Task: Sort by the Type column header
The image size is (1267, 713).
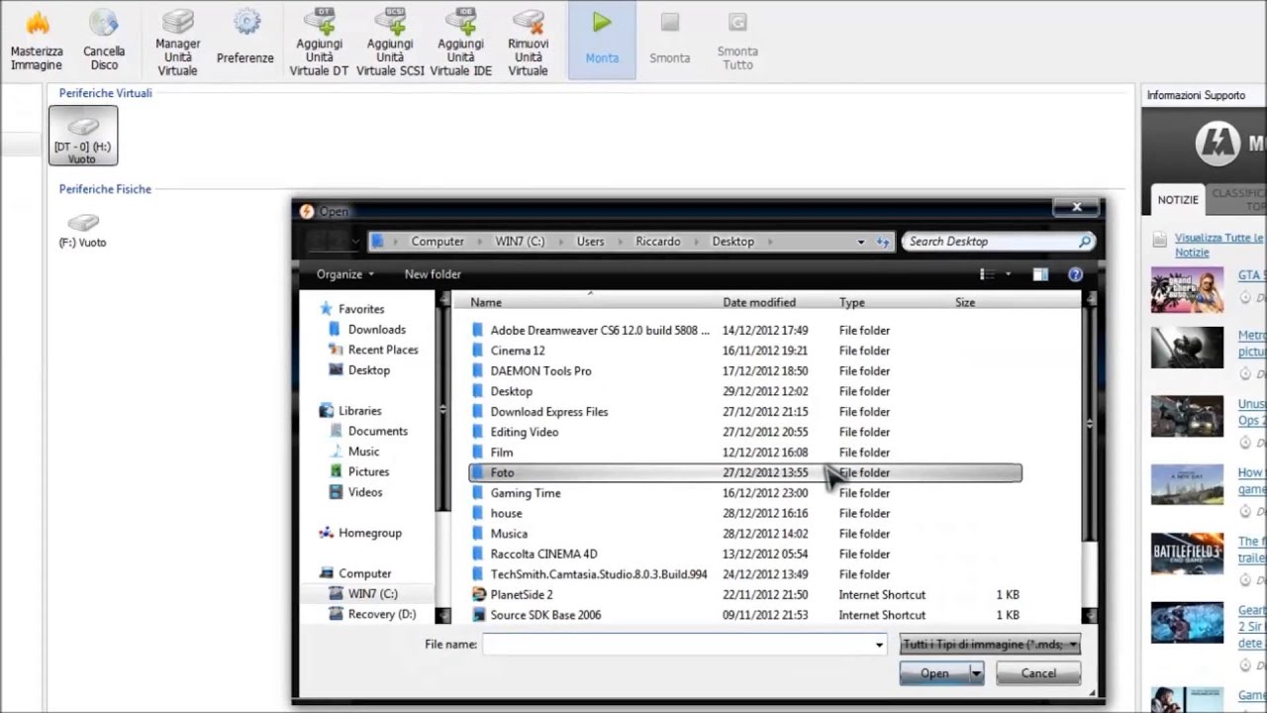Action: coord(852,302)
